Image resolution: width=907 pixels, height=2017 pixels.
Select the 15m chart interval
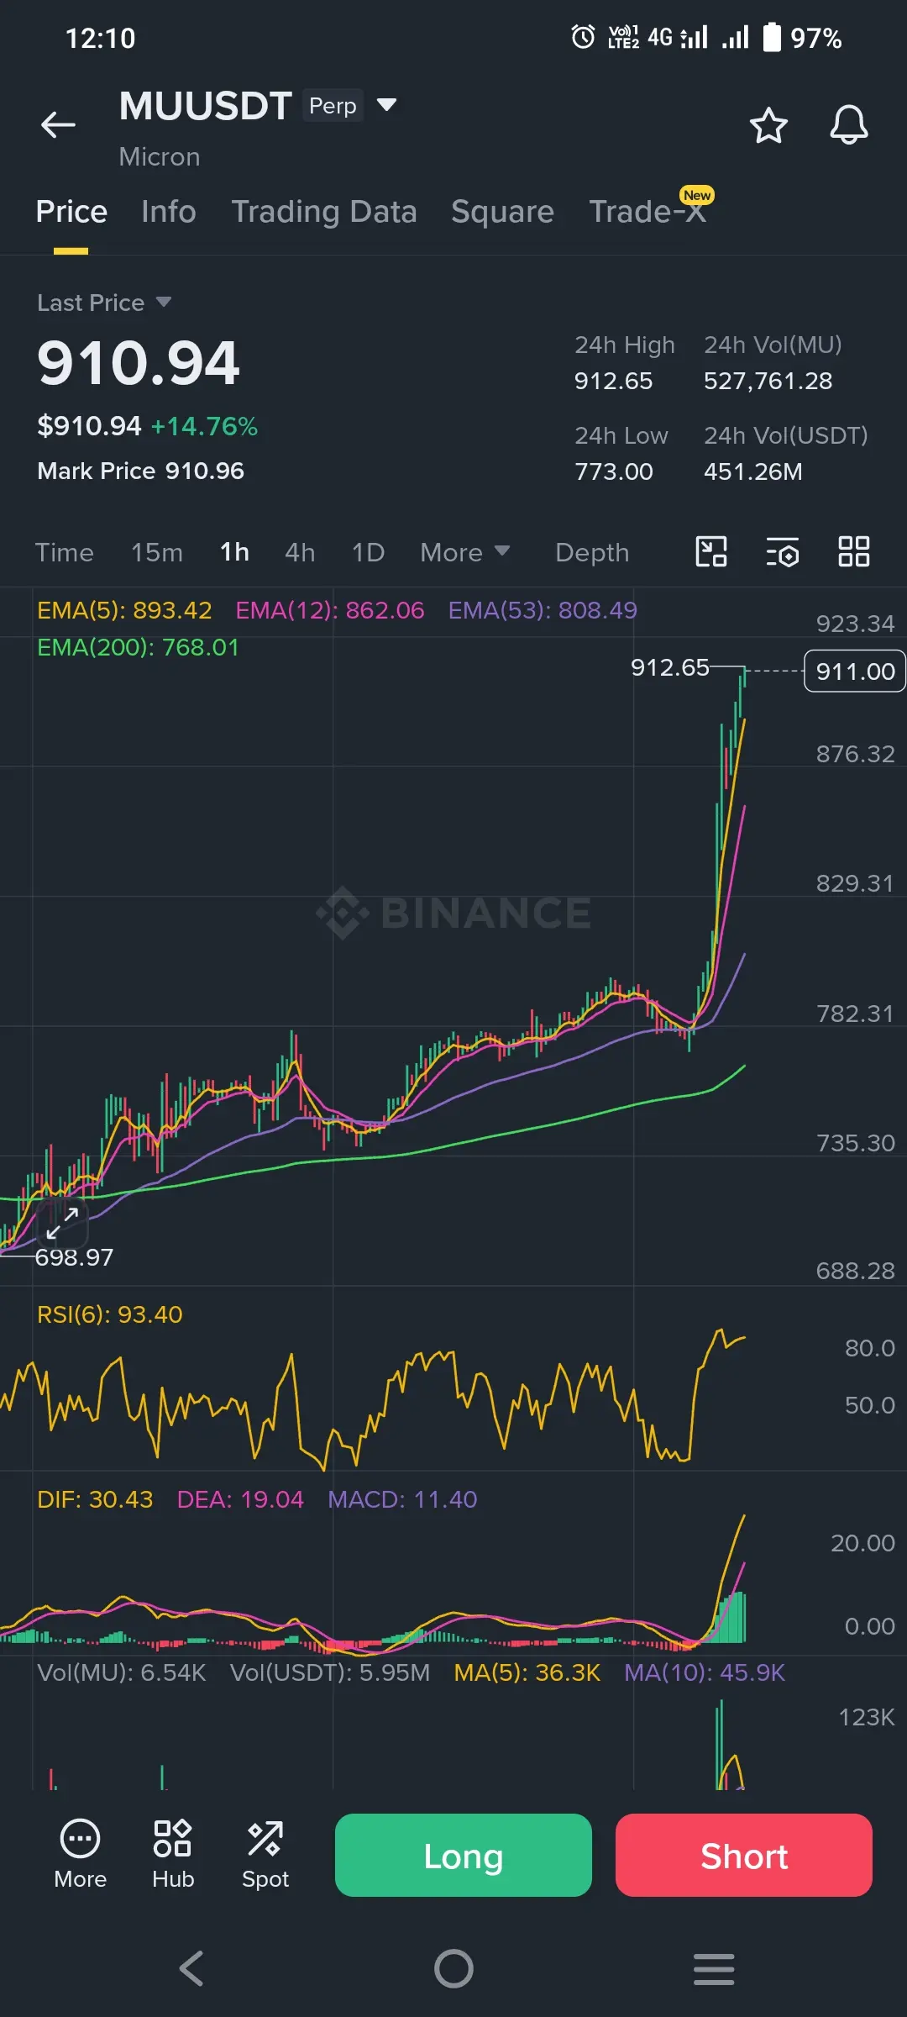(x=157, y=552)
